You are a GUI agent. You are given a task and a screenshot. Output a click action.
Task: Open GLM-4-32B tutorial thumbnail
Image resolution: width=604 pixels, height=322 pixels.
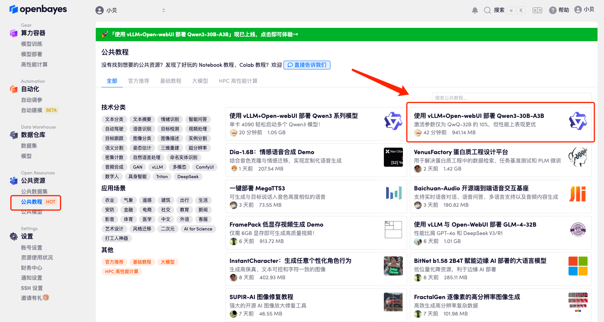[578, 230]
